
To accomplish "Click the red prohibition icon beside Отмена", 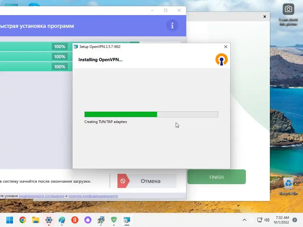I will tap(123, 181).
